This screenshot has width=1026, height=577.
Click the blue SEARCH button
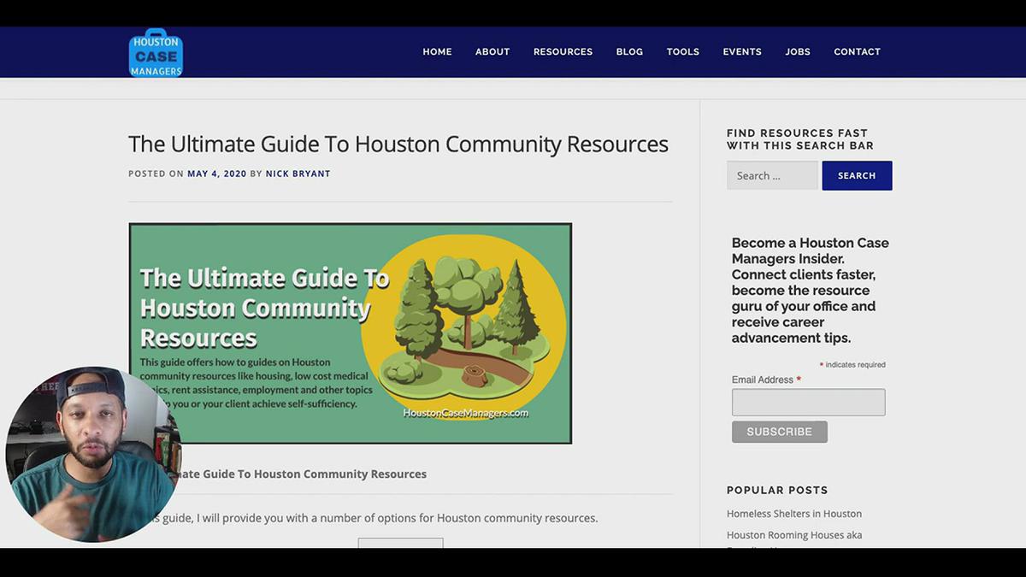(857, 175)
